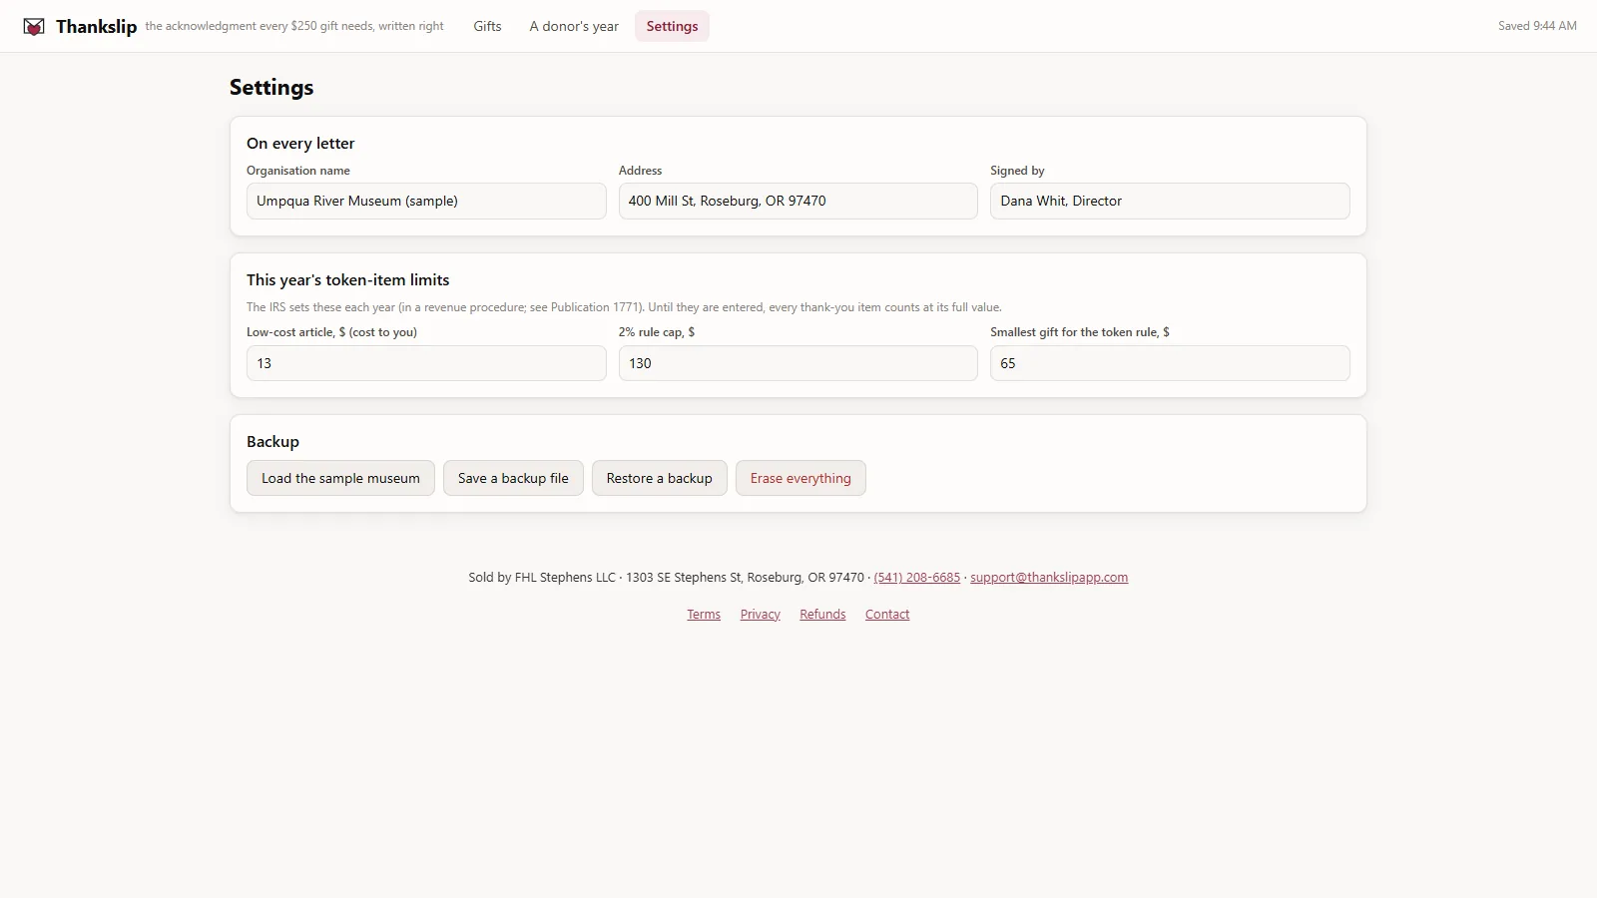Email support@thankslipapp.com link
This screenshot has width=1597, height=898.
pyautogui.click(x=1049, y=578)
